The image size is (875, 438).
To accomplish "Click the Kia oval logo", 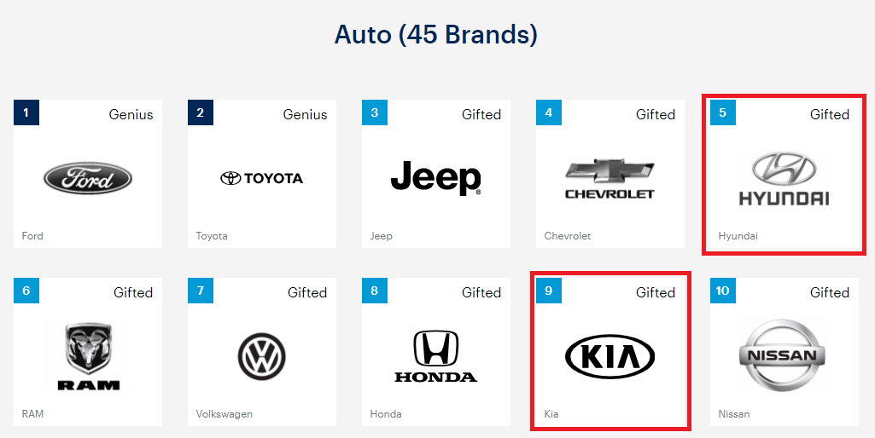I will click(610, 357).
